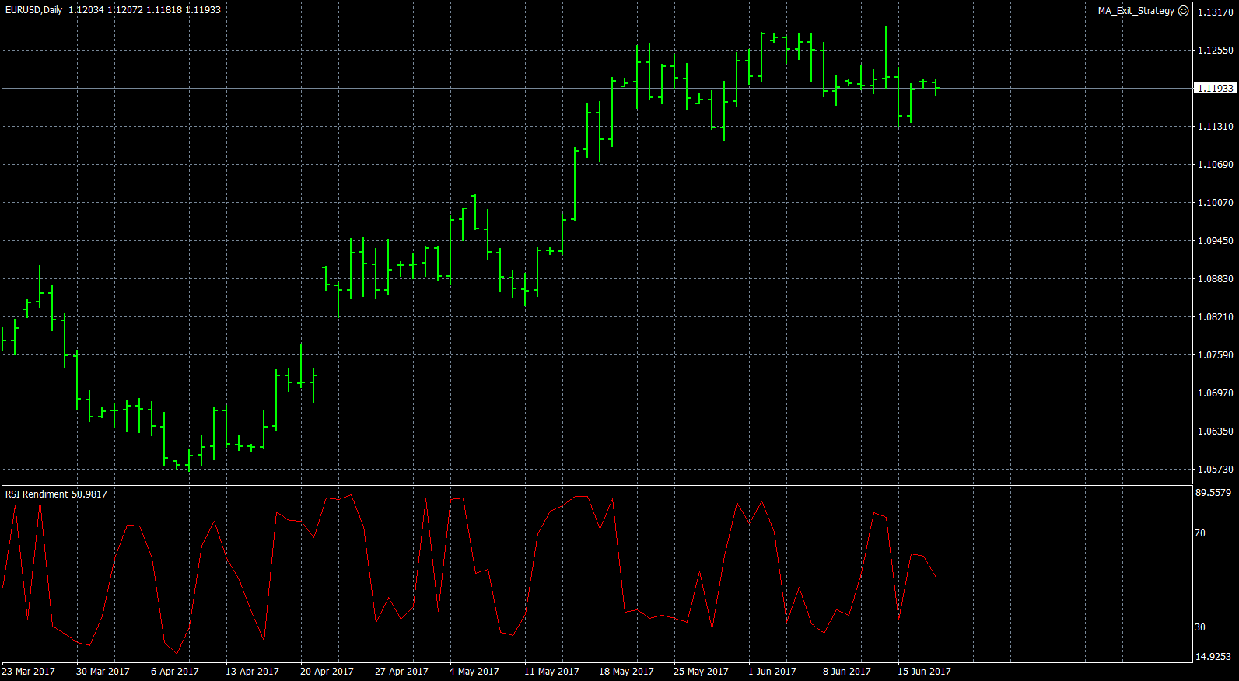This screenshot has width=1239, height=681.
Task: Click the 27 Apr 2017 date label
Action: click(401, 672)
